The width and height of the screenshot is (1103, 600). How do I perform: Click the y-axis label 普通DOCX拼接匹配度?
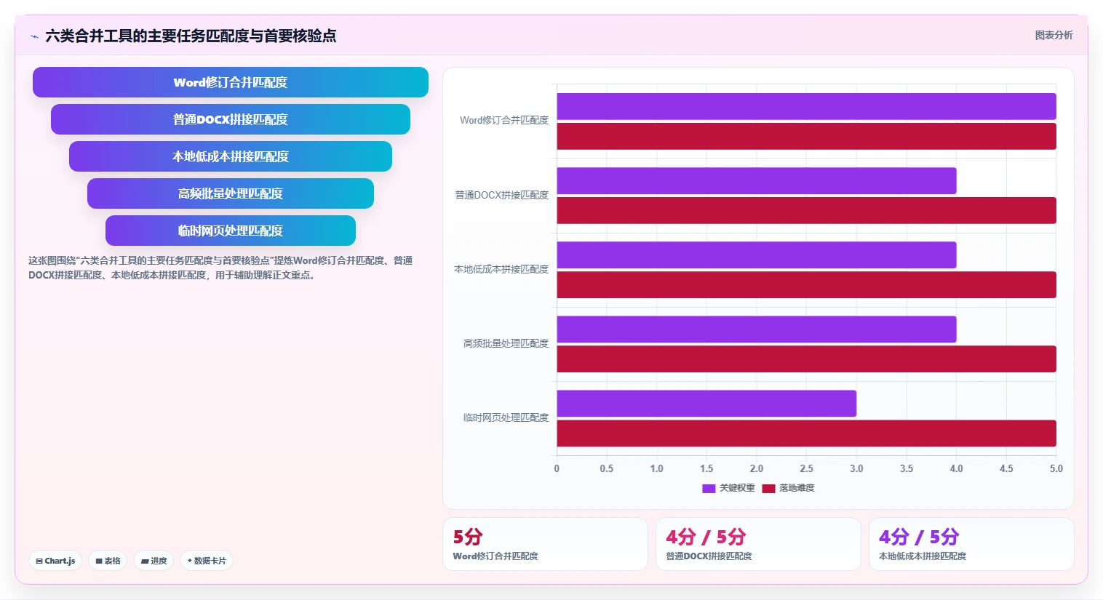tap(502, 195)
